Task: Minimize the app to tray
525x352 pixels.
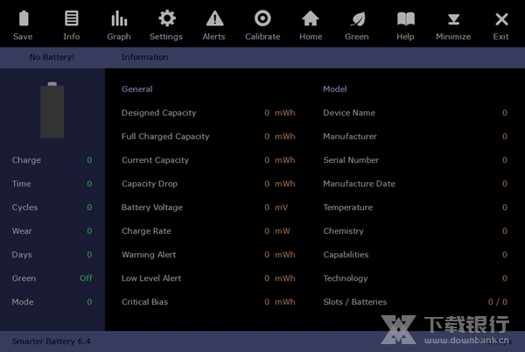Action: (453, 19)
